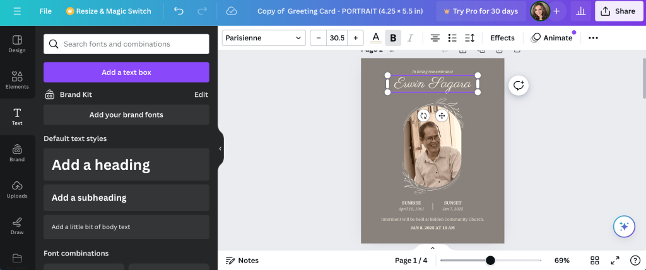
Task: Check cloud save status icon
Action: tap(232, 11)
